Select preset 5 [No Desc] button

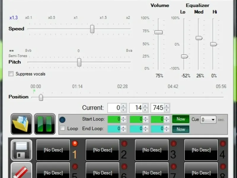tap(53, 170)
